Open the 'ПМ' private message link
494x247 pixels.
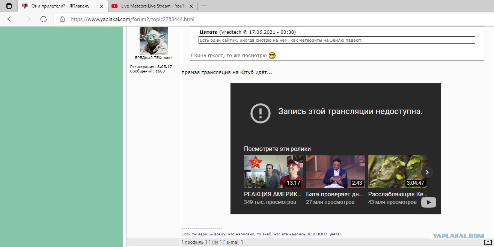click(215, 242)
